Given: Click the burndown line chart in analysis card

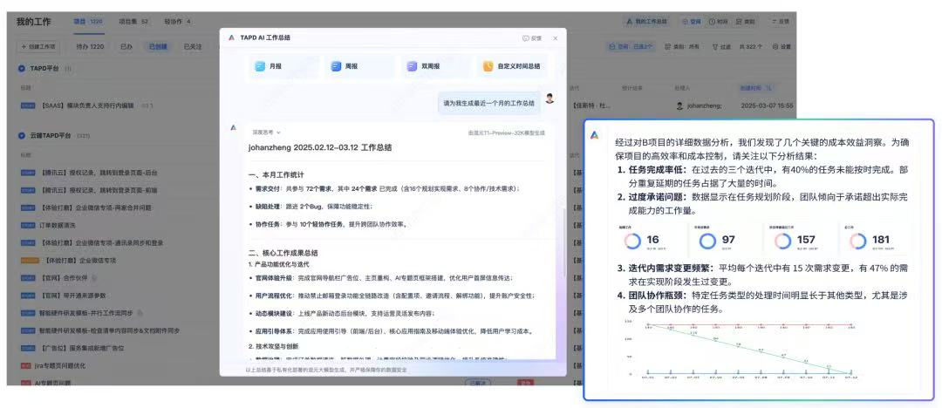Looking at the screenshot, I should point(739,349).
